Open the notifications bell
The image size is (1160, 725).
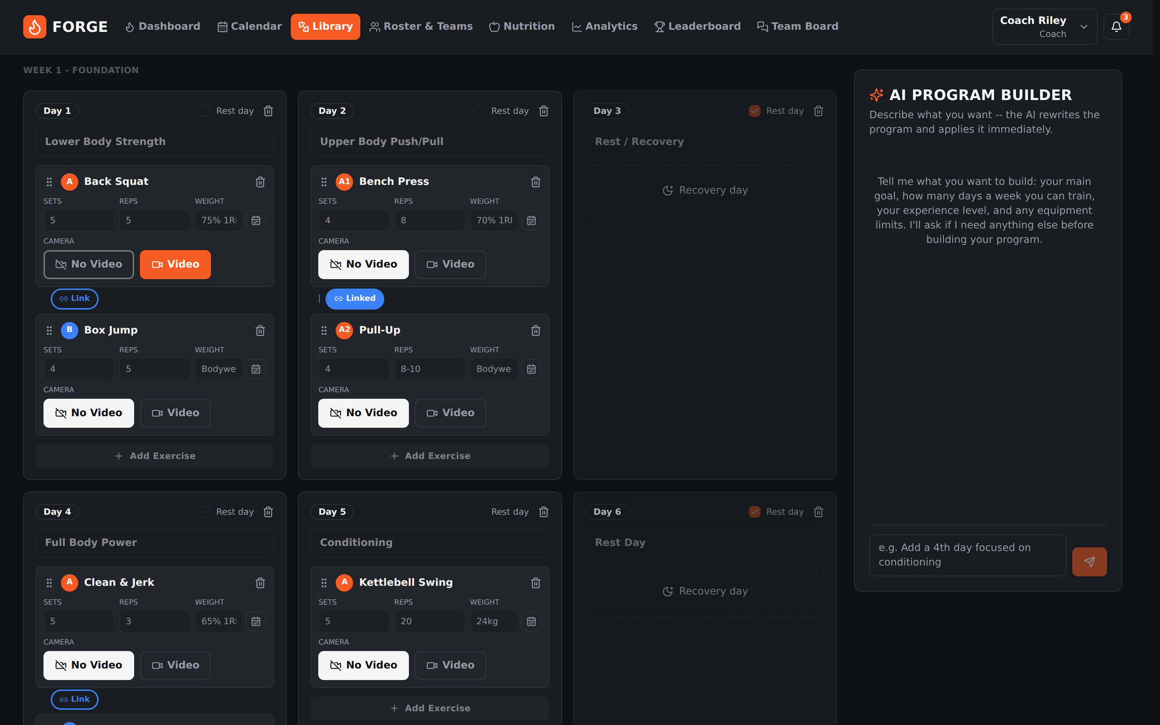tap(1116, 27)
